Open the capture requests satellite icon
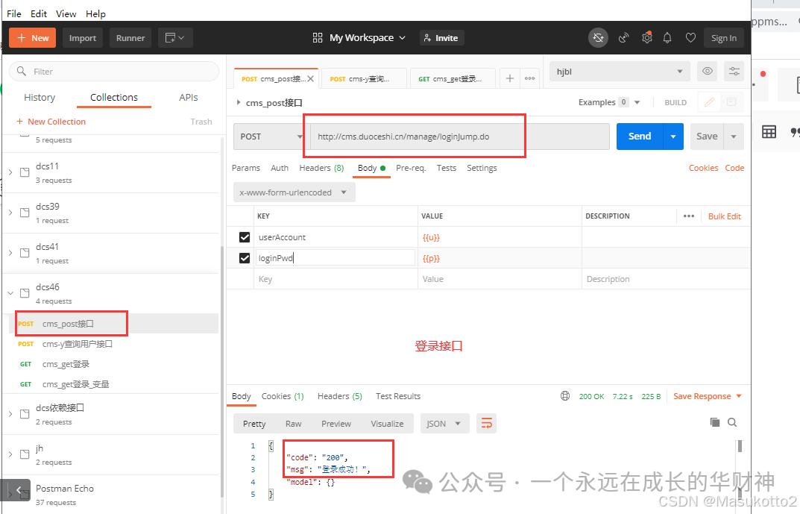The image size is (800, 514). [x=623, y=38]
